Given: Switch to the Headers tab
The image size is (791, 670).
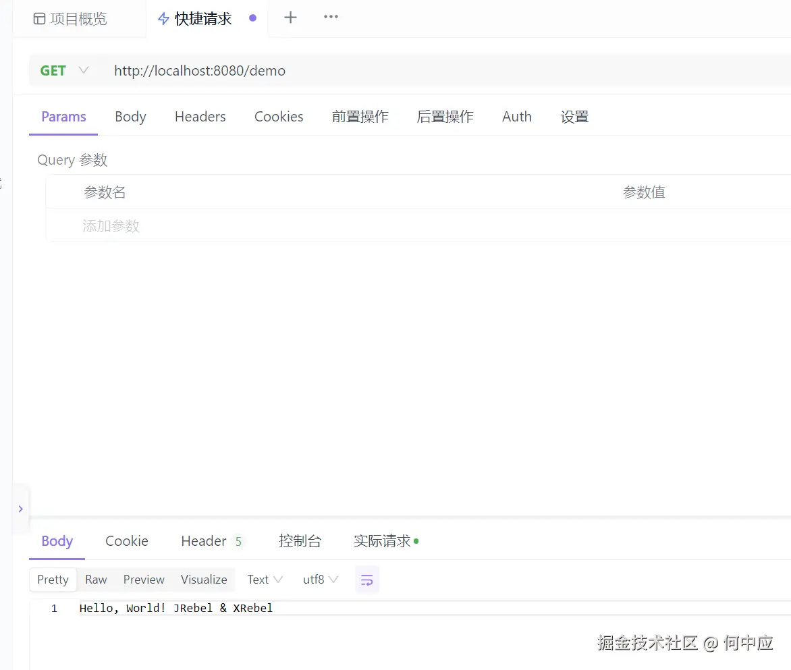Looking at the screenshot, I should pos(200,116).
